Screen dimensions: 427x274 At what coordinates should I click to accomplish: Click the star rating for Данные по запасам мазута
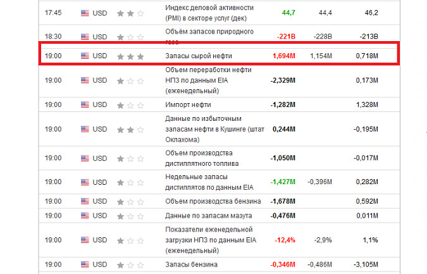[x=131, y=215]
